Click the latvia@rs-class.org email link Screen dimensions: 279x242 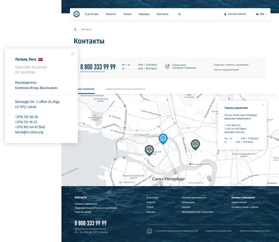[x=29, y=132]
